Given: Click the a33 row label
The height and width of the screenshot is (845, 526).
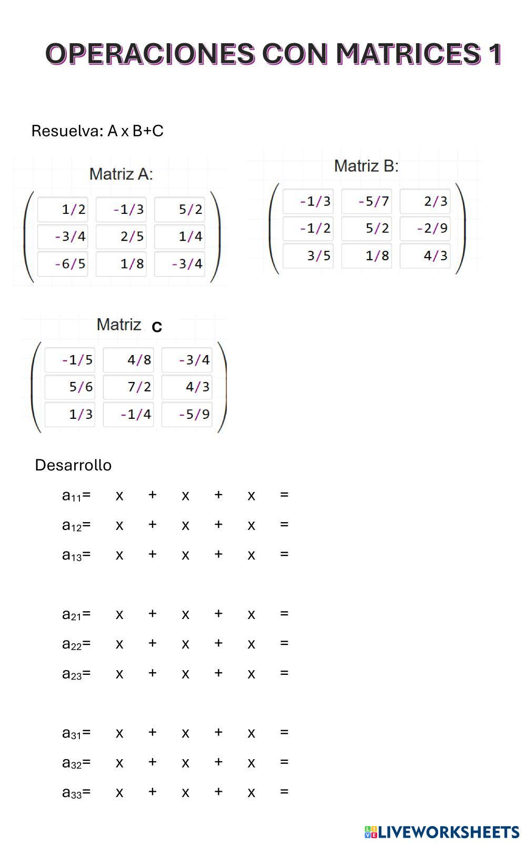Looking at the screenshot, I should pyautogui.click(x=76, y=792).
